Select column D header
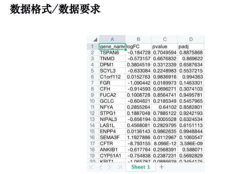 coord(191,39)
